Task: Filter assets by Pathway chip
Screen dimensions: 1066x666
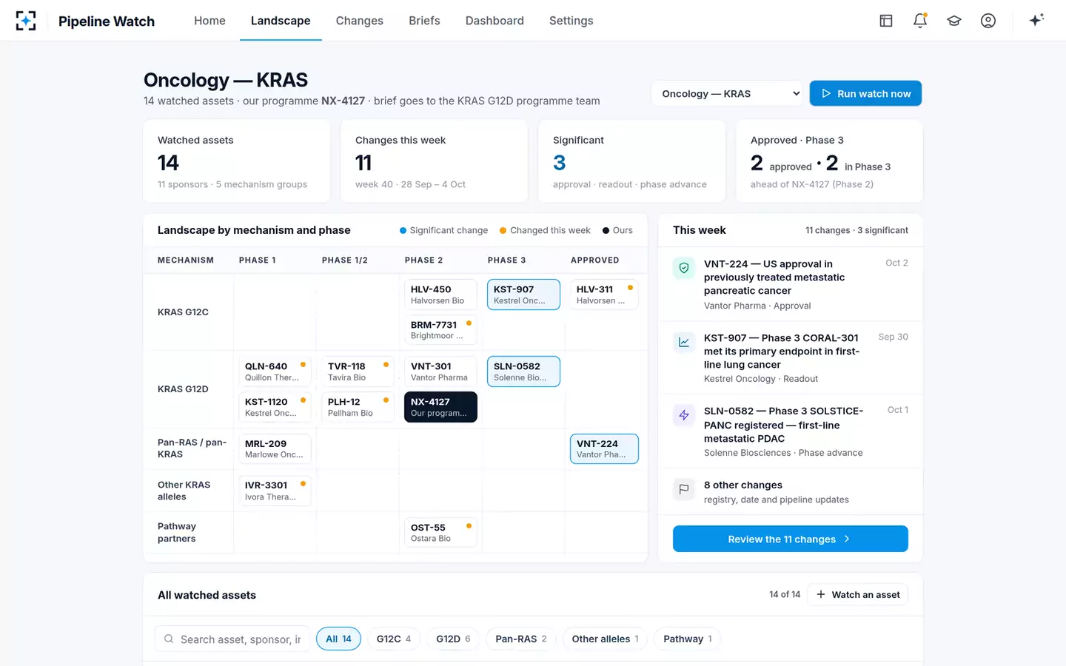Action: (688, 639)
